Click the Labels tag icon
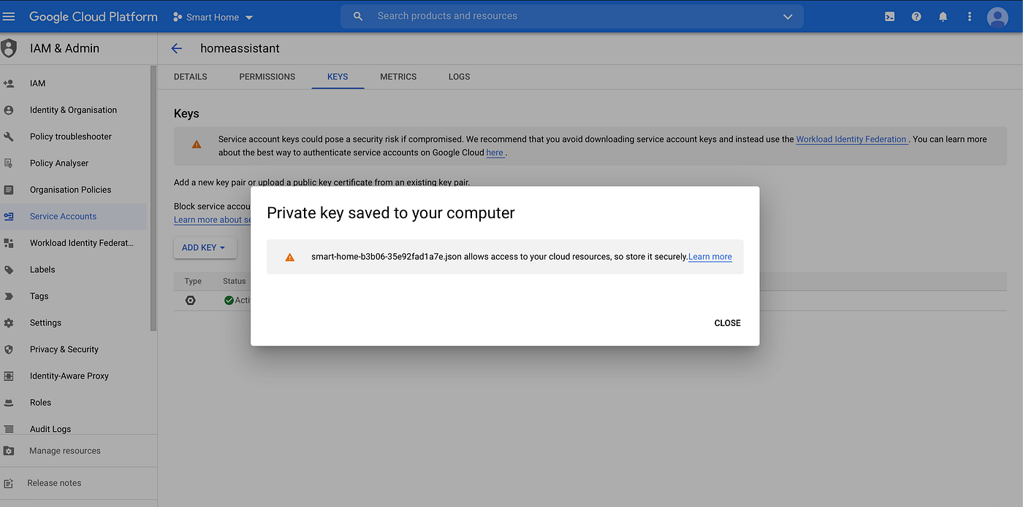 (x=9, y=270)
